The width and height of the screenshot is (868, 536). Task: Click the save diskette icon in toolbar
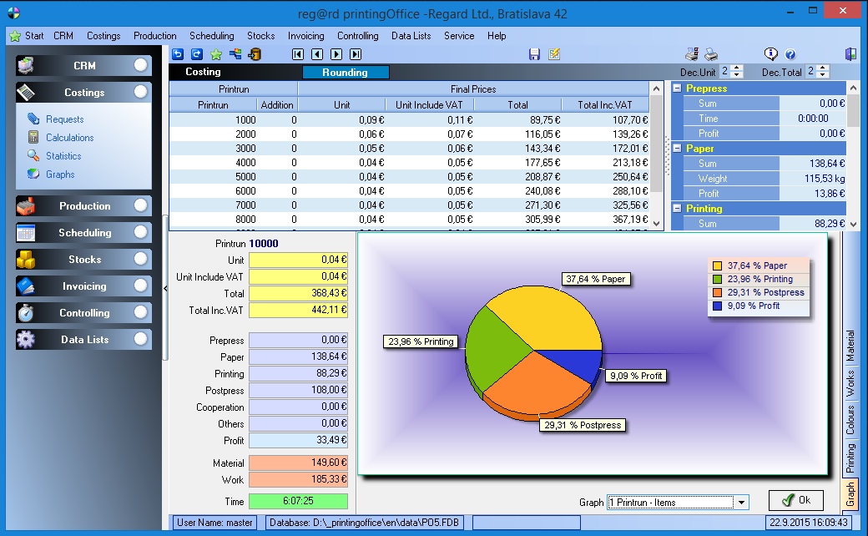[535, 54]
